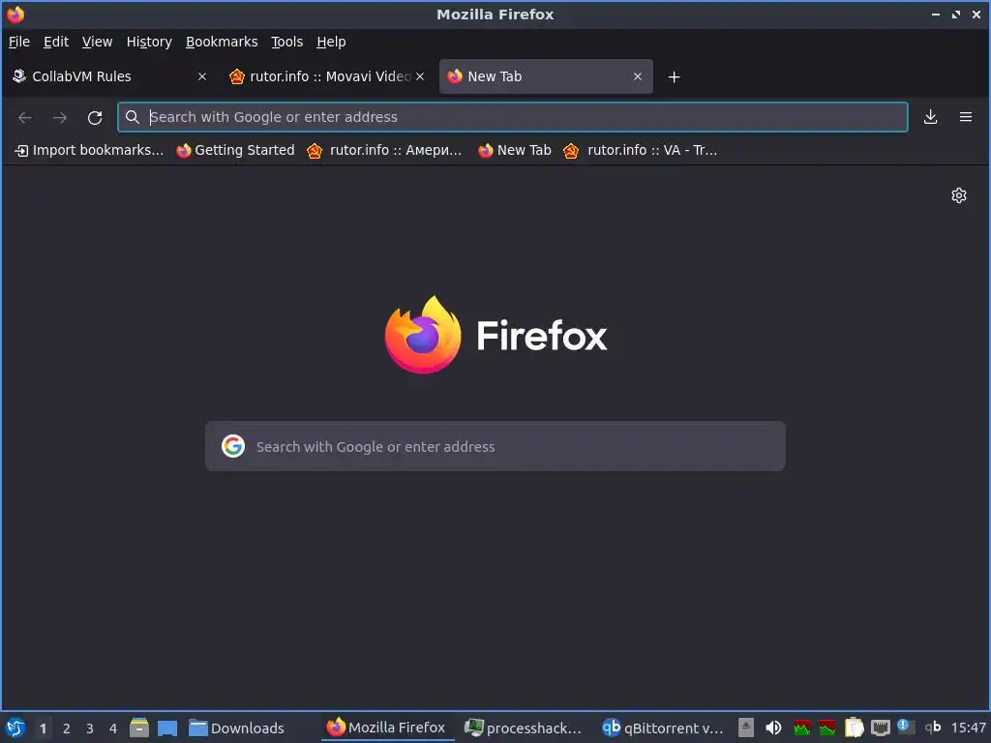Open the file manager taskbar launcher

pyautogui.click(x=139, y=728)
